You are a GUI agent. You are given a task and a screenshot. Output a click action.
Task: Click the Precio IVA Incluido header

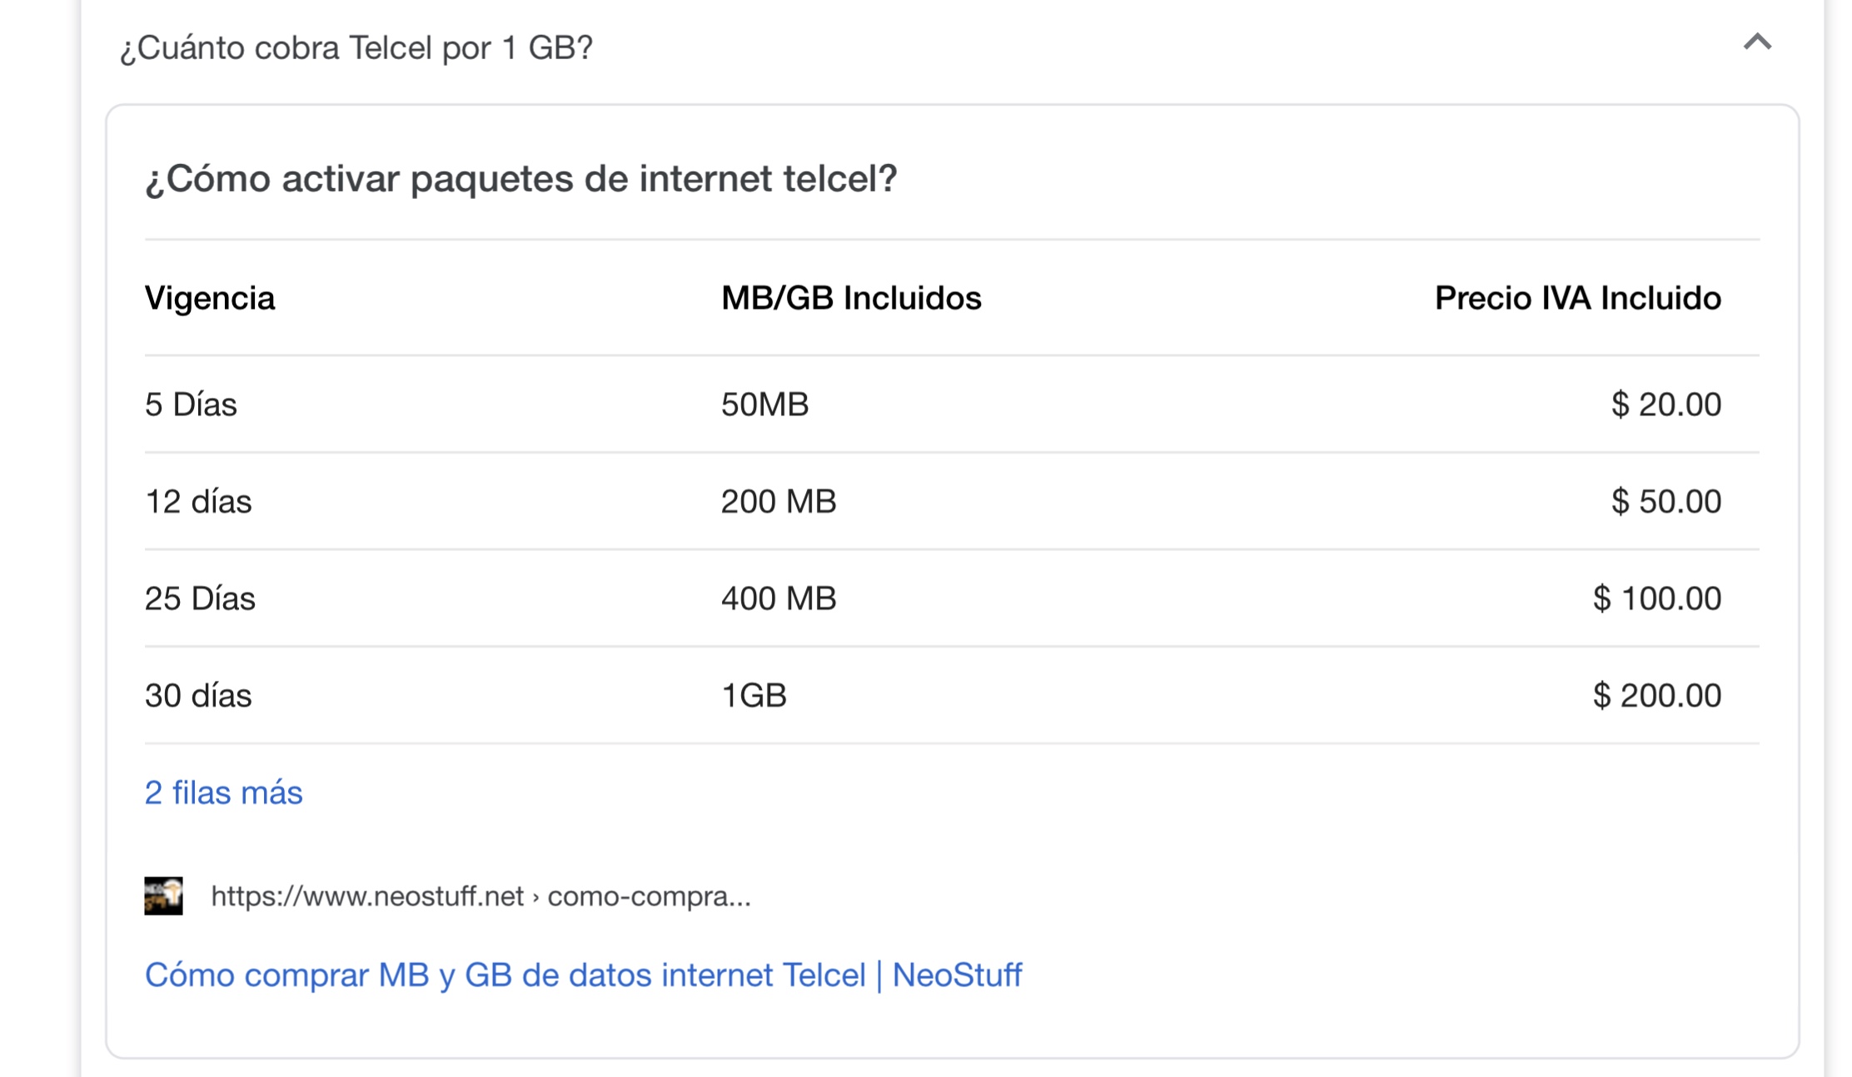point(1577,298)
